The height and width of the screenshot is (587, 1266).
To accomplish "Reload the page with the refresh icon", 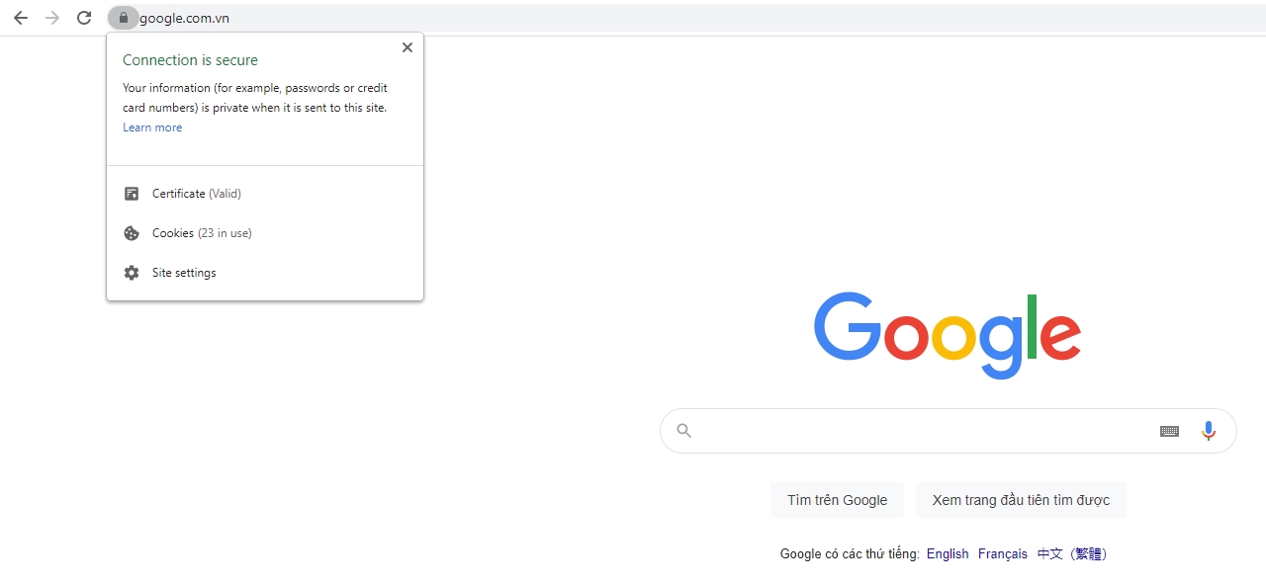I will click(84, 18).
